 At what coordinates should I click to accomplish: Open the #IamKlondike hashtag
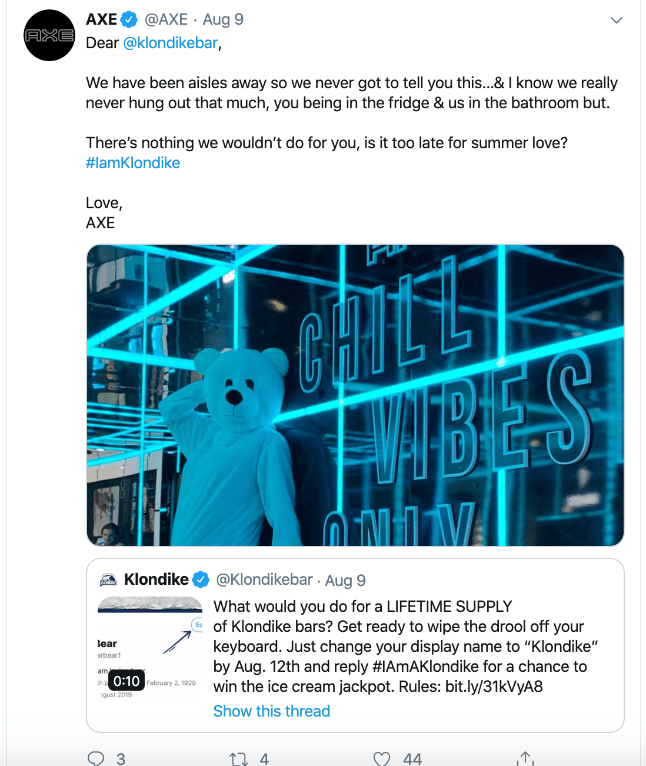tap(133, 162)
